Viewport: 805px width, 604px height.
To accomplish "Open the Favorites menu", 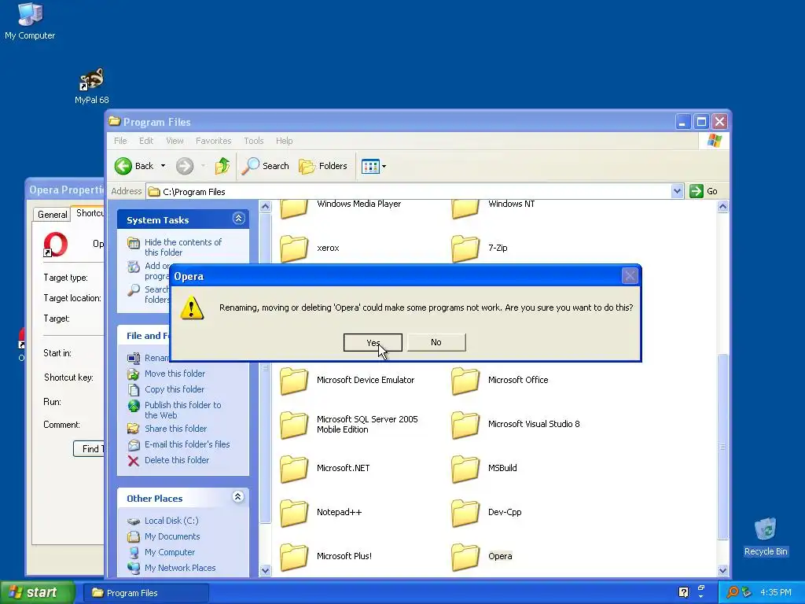I will point(214,141).
